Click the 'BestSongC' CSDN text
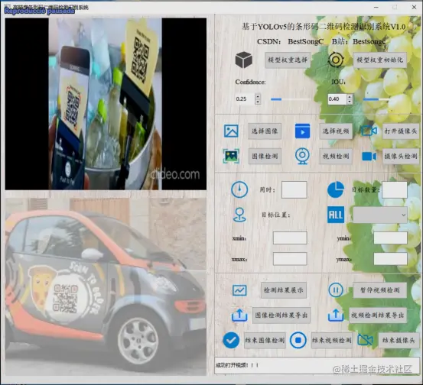Image resolution: width=423 pixels, height=385 pixels. pos(306,41)
